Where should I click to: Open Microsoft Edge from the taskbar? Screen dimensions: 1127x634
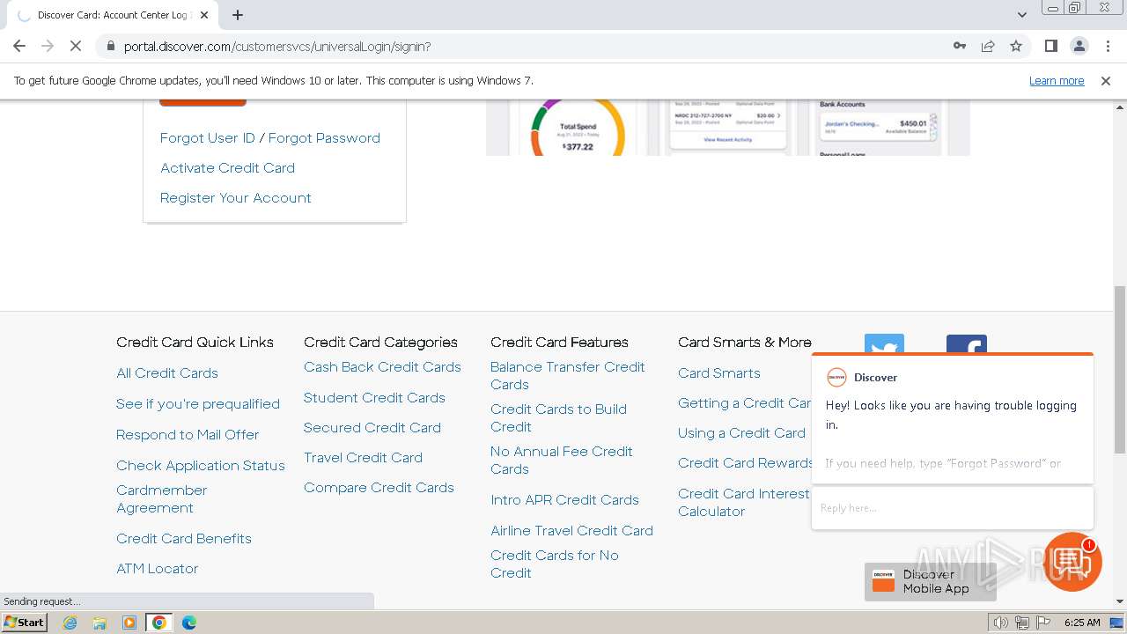pyautogui.click(x=189, y=623)
